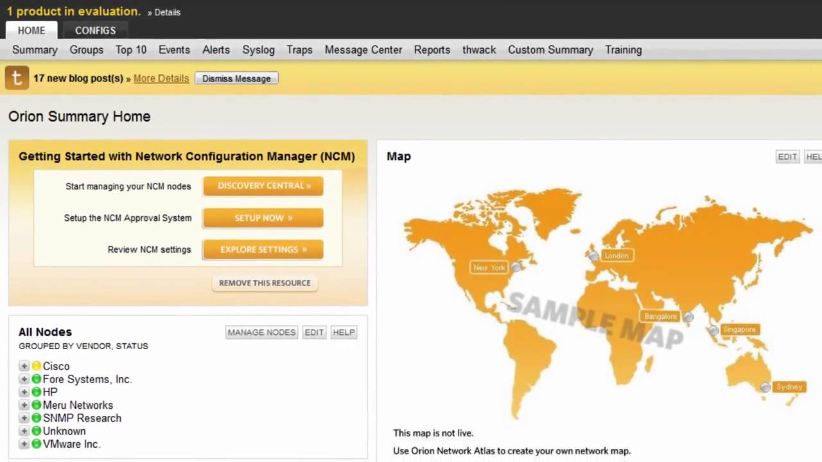Image resolution: width=822 pixels, height=462 pixels.
Task: Click the Sydney map node marker
Action: [x=765, y=388]
